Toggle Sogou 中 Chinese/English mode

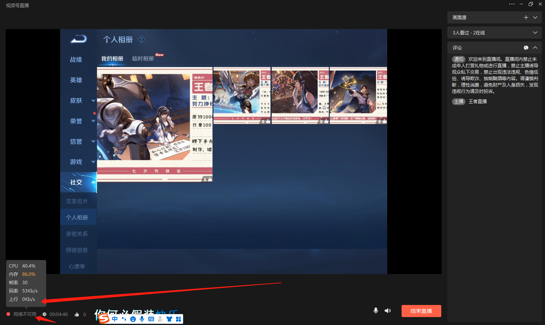pos(115,319)
